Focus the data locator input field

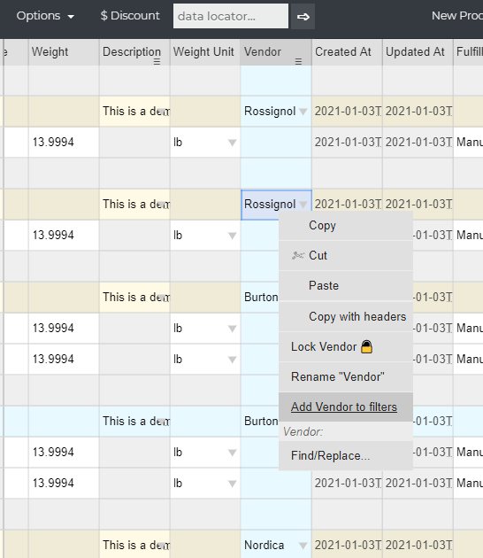click(x=231, y=16)
